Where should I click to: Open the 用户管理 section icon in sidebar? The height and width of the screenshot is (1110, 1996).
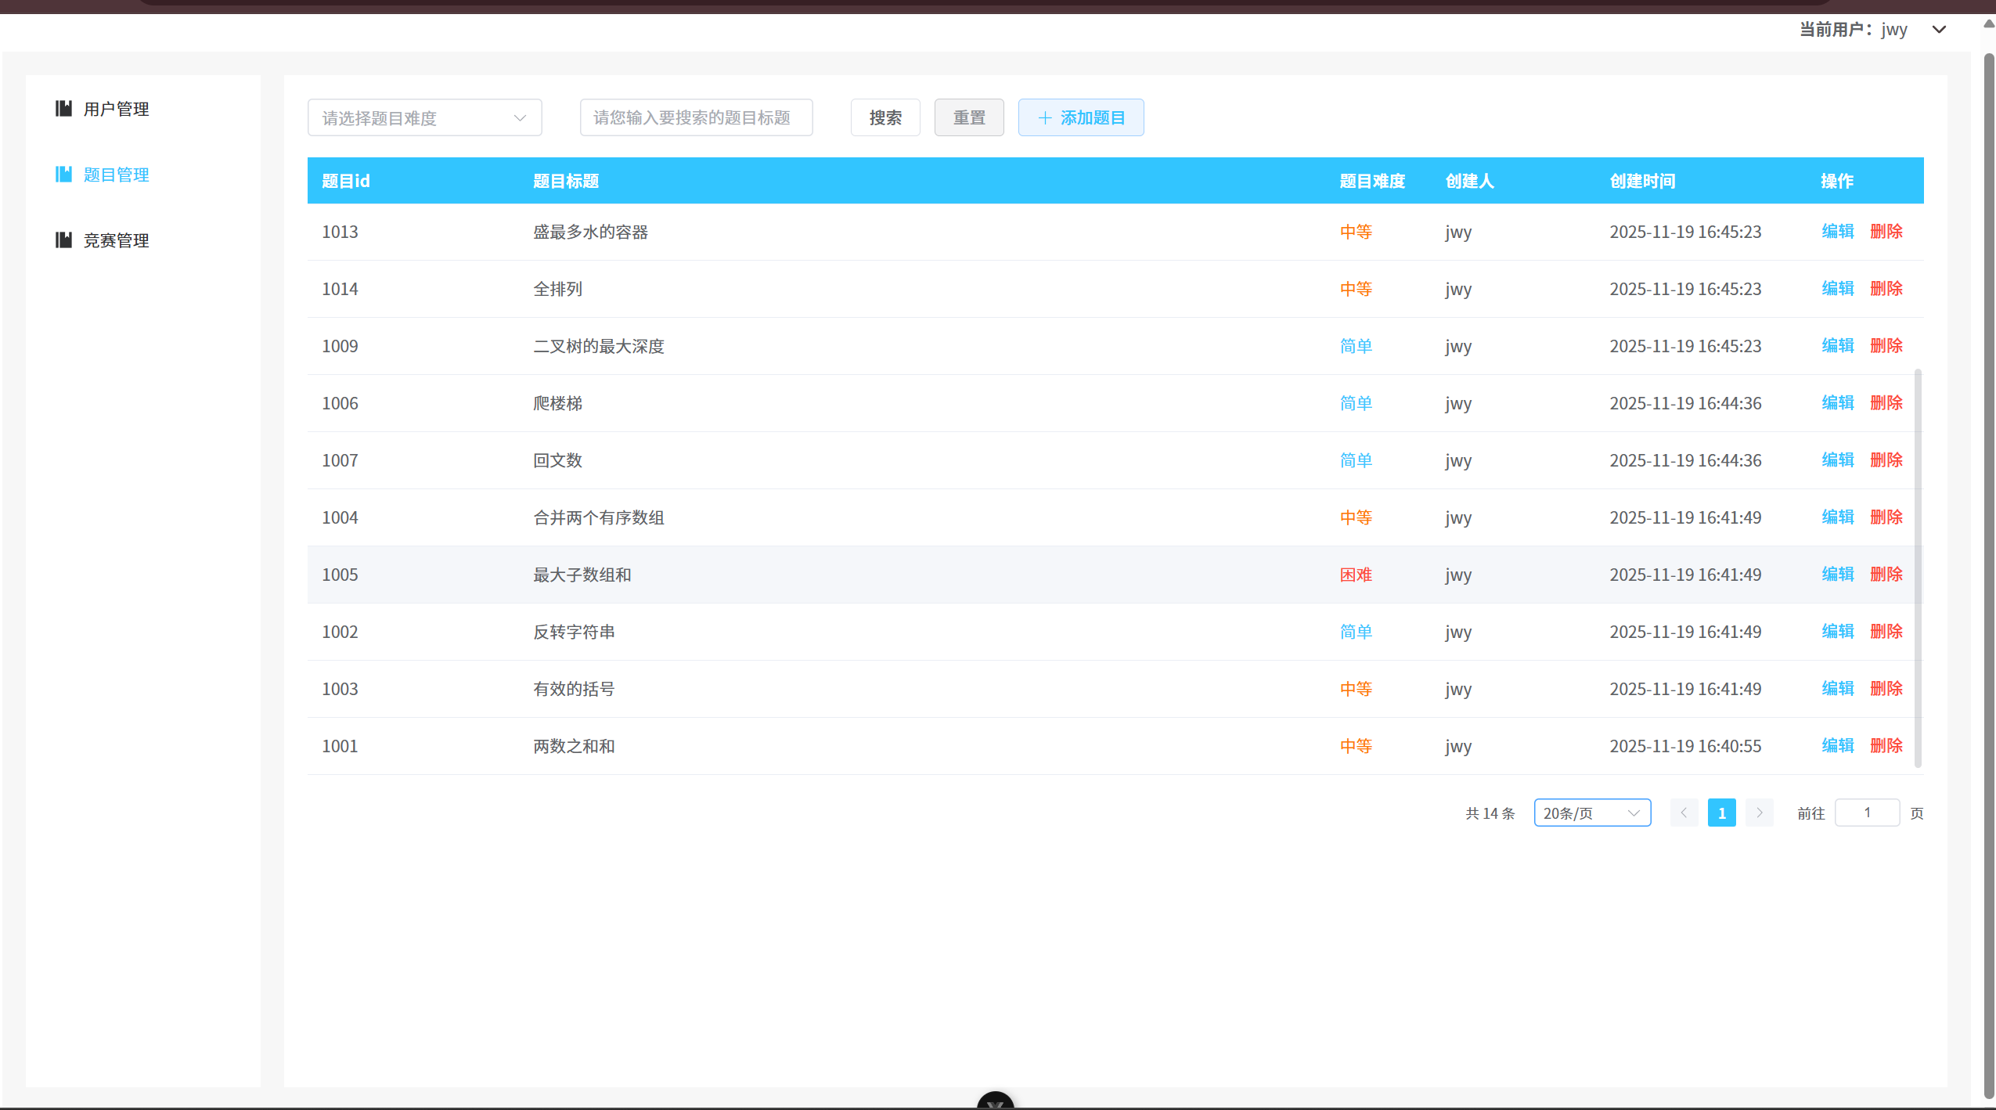pos(63,109)
